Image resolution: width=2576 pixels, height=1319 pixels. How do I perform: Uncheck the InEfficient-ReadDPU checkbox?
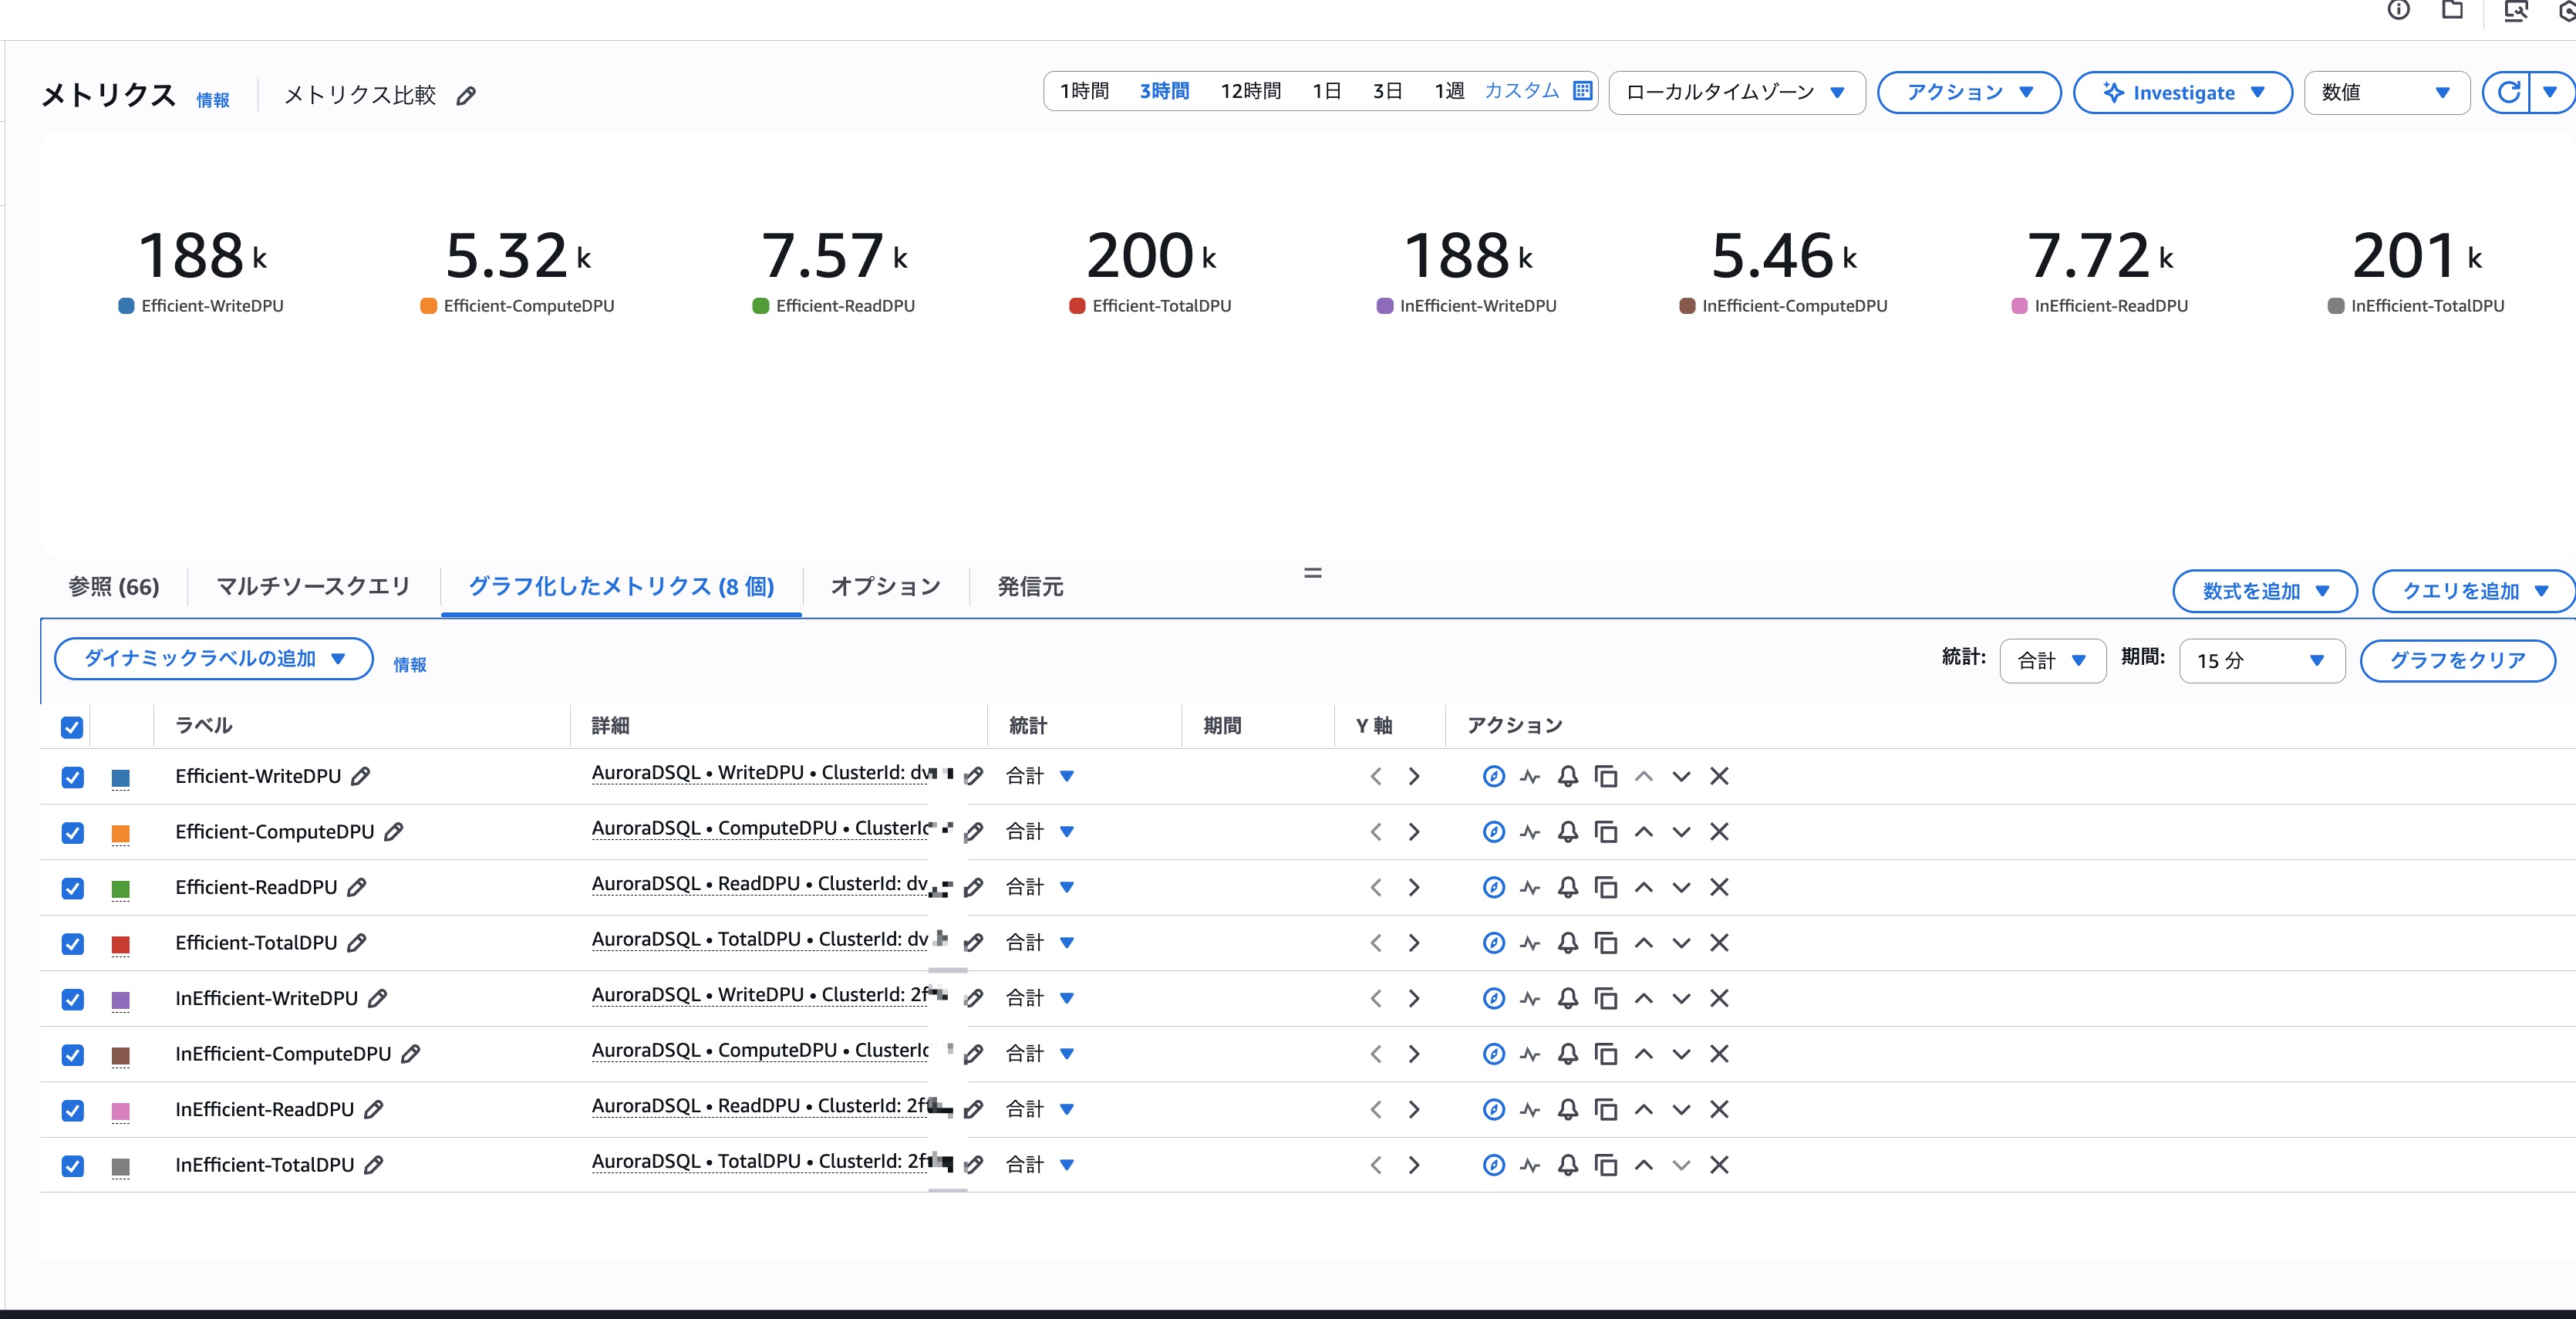pos(72,1109)
